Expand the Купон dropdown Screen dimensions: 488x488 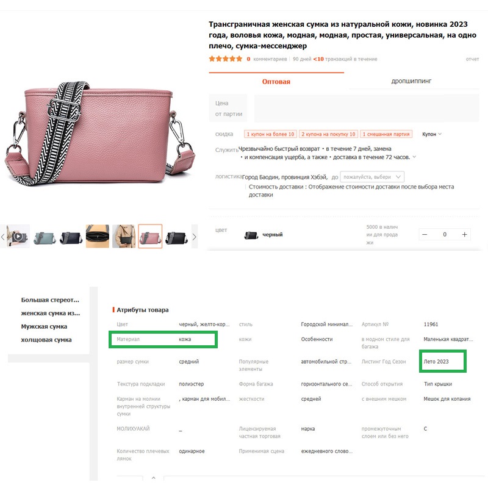click(432, 134)
